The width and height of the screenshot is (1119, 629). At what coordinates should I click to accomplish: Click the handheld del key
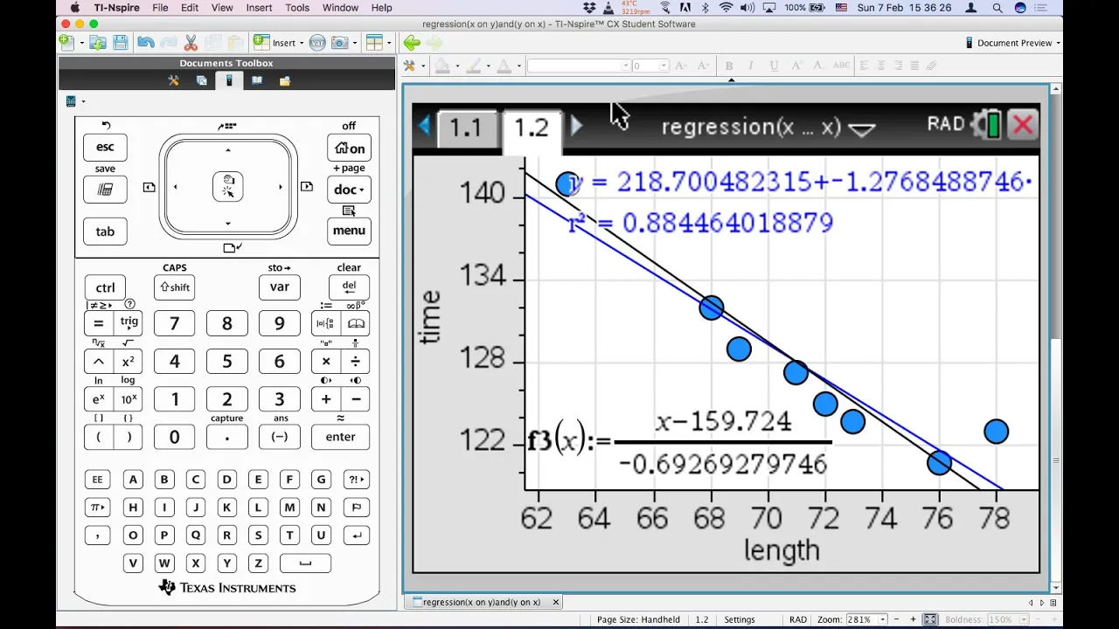(x=349, y=287)
